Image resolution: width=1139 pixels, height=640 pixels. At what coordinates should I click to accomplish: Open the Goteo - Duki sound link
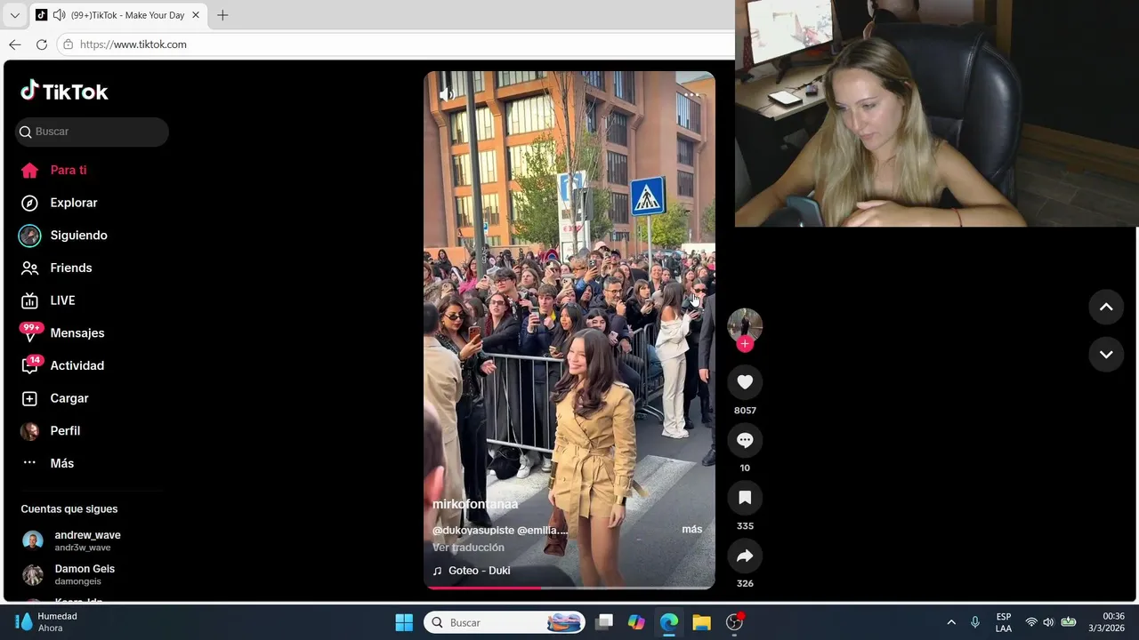point(472,571)
